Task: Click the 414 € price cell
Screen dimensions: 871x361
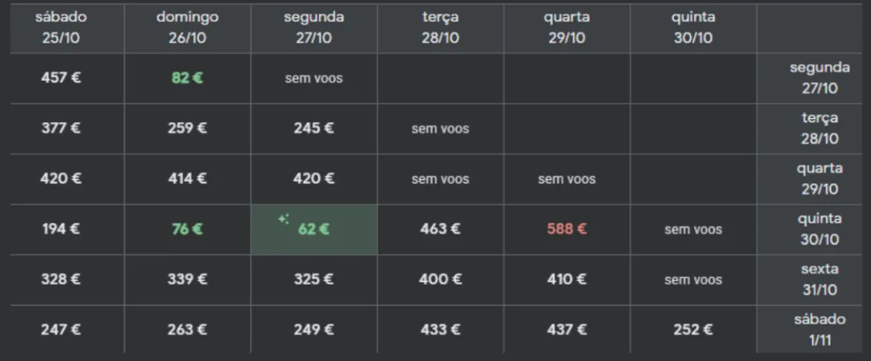Action: click(x=187, y=178)
